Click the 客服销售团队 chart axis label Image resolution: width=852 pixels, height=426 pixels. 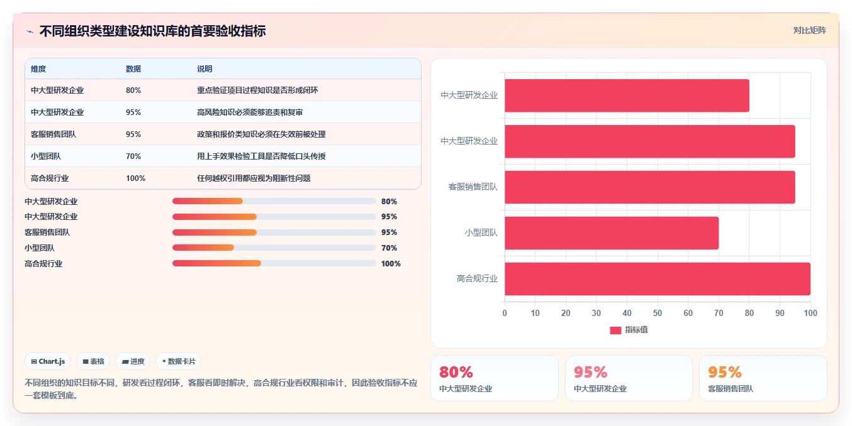tap(473, 187)
